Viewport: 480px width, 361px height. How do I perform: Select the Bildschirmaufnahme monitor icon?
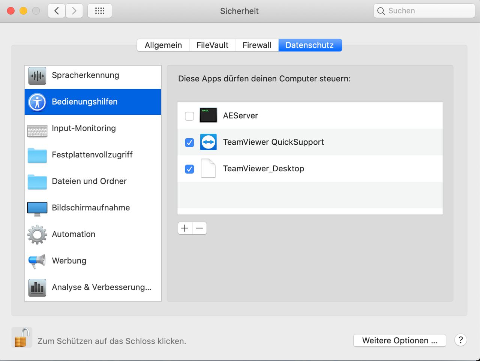pos(37,208)
